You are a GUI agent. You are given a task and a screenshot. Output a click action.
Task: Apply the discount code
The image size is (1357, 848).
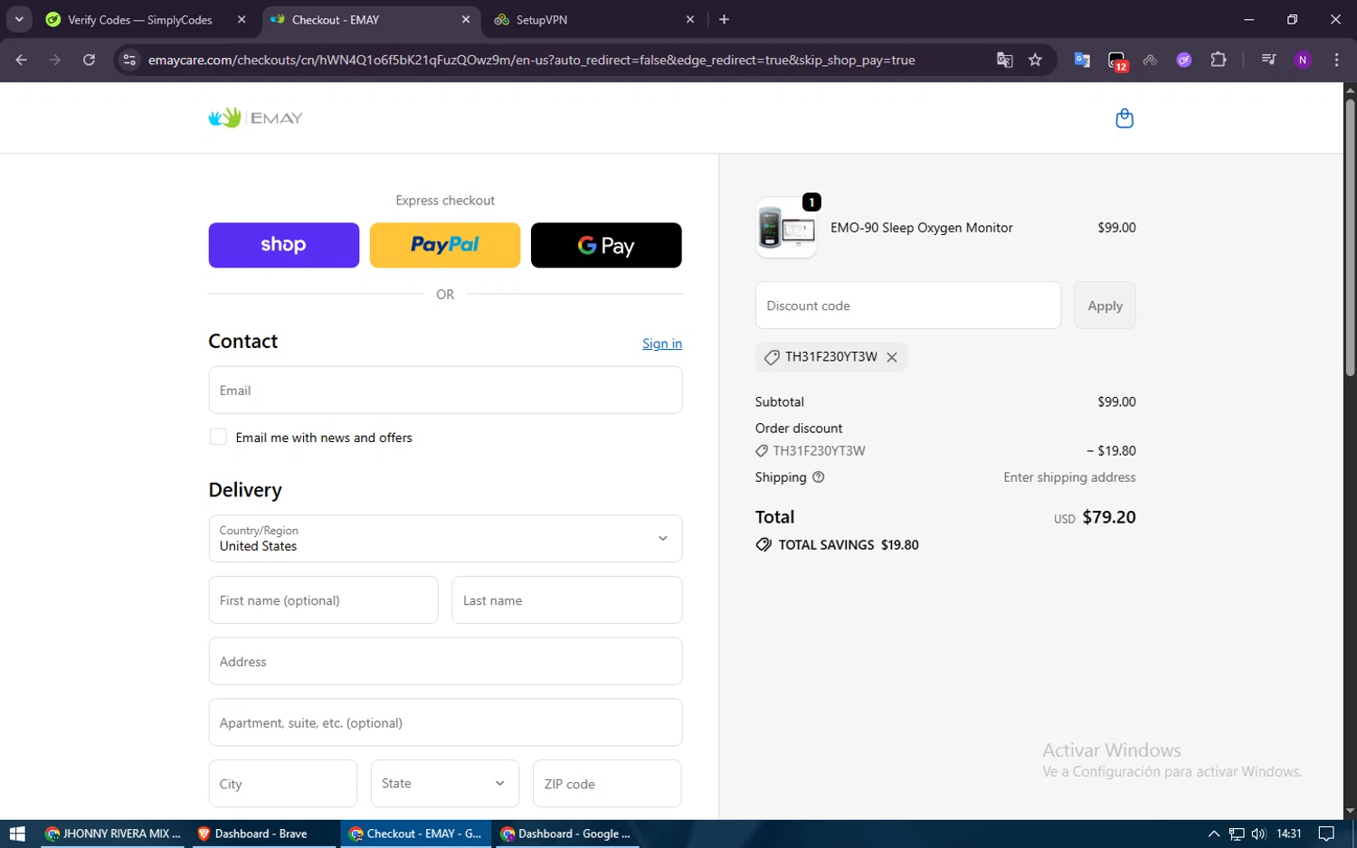click(1105, 306)
